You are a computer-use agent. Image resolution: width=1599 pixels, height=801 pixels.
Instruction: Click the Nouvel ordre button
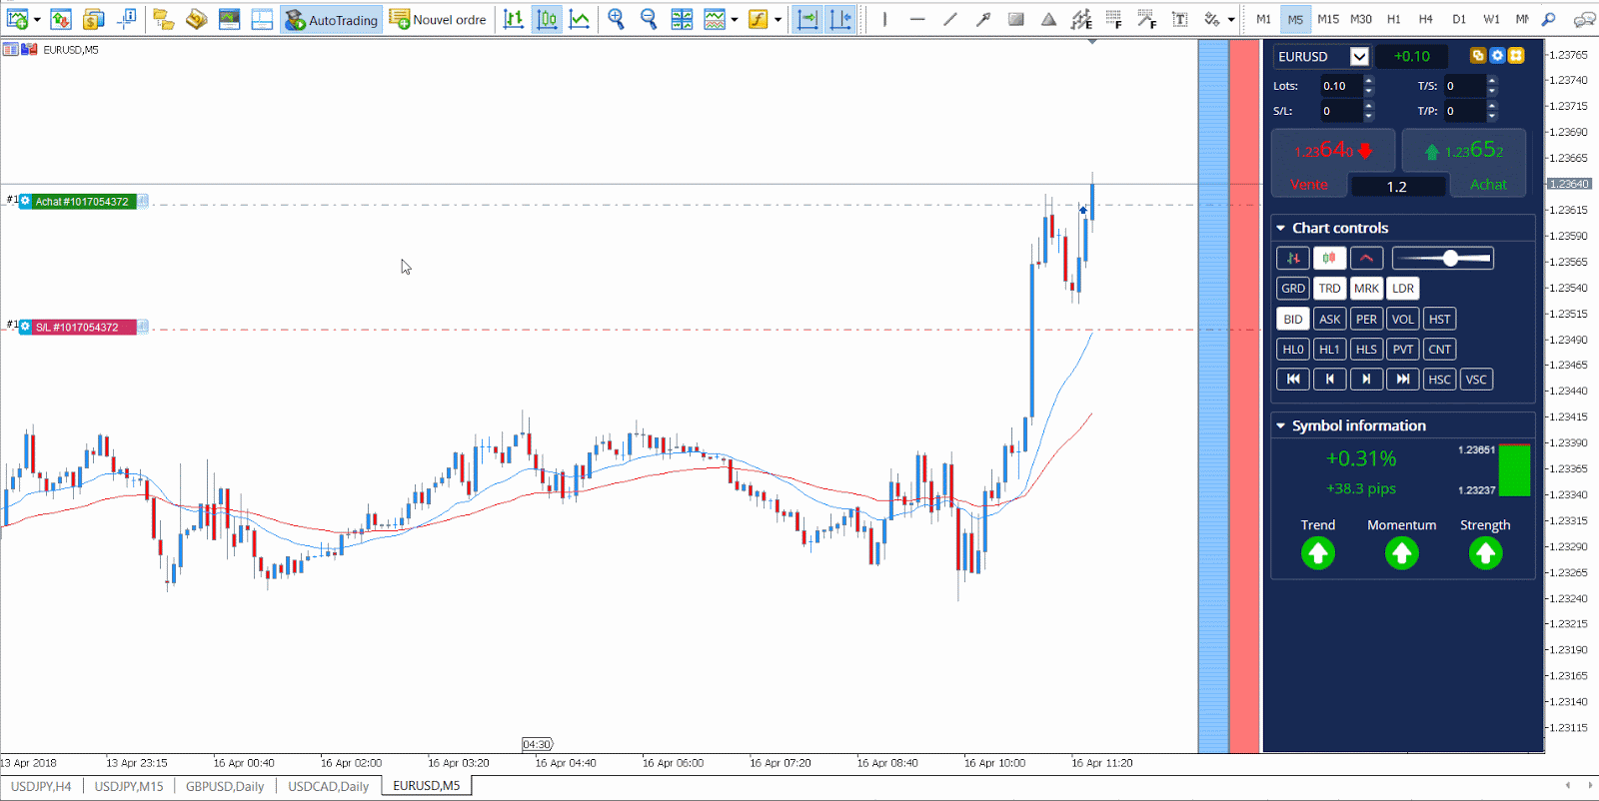pos(439,19)
